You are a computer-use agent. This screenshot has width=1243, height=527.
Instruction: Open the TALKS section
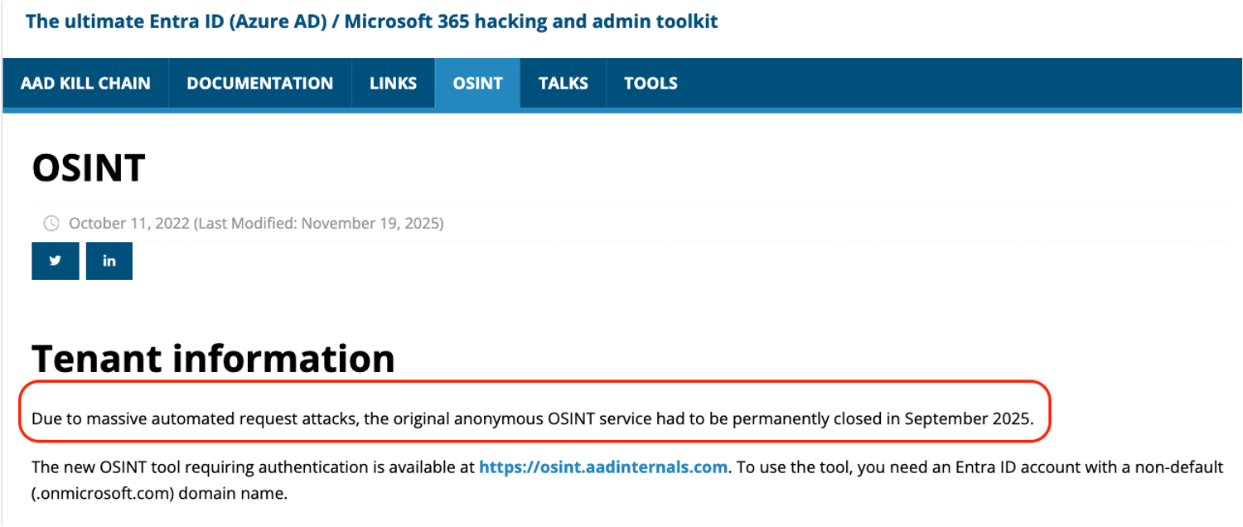(563, 83)
